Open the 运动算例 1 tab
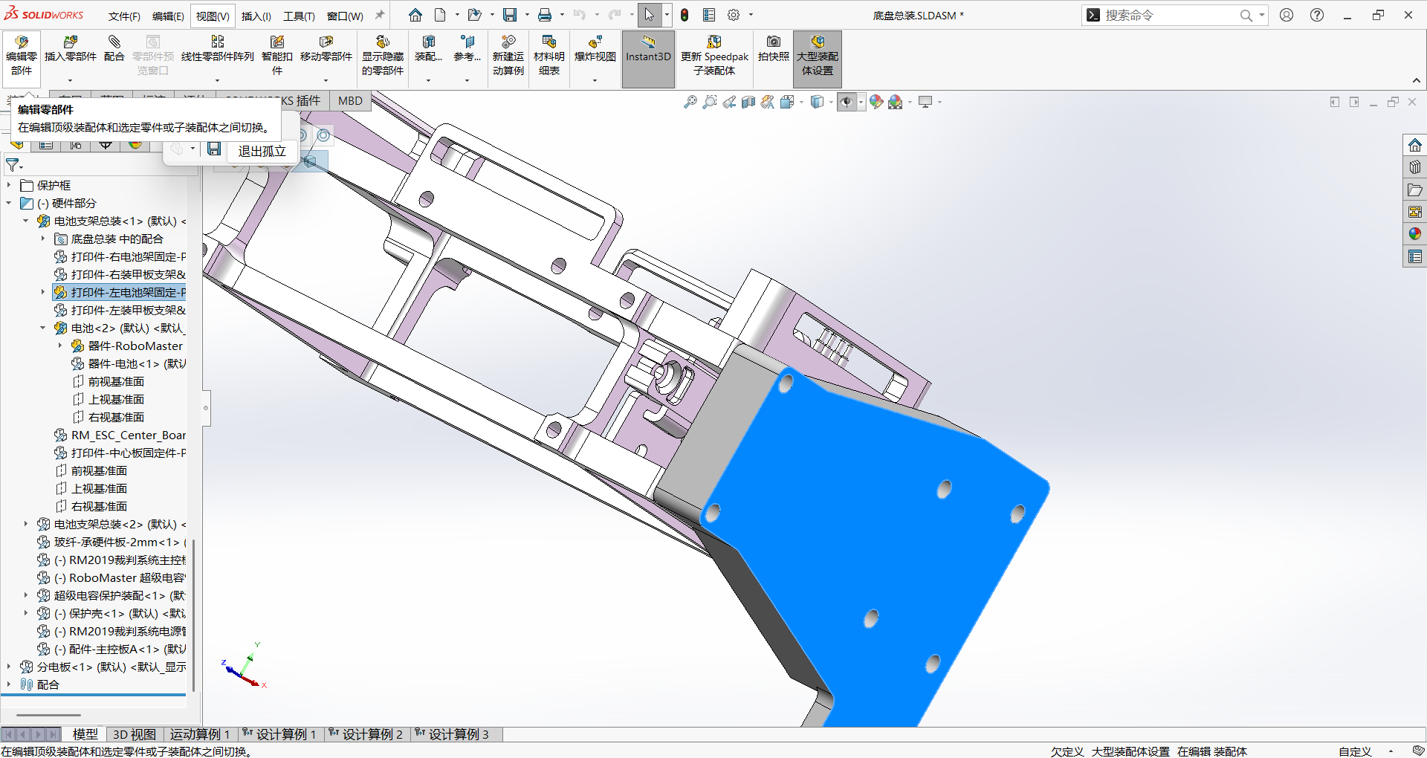 (200, 734)
